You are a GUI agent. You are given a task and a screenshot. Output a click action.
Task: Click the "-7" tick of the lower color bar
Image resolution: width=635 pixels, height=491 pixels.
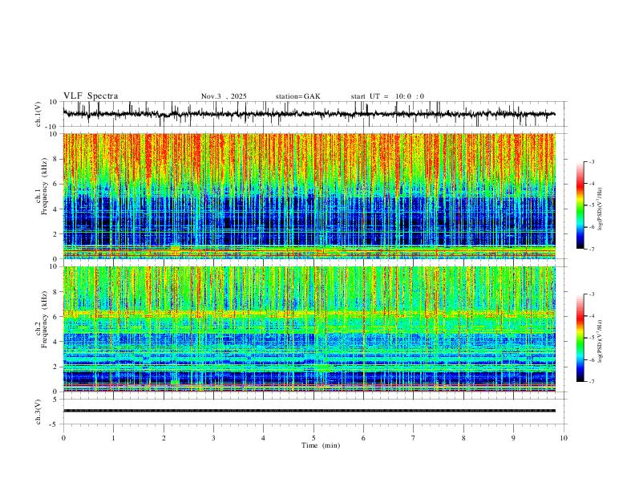(x=591, y=382)
